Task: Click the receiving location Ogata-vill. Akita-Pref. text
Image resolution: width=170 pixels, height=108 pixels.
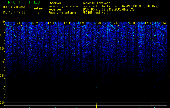Action: coord(121,6)
